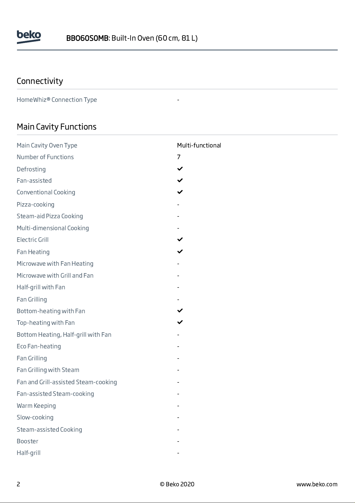Click the Conventional Cooking checkmark
This screenshot has width=355, height=503.
coord(180,192)
